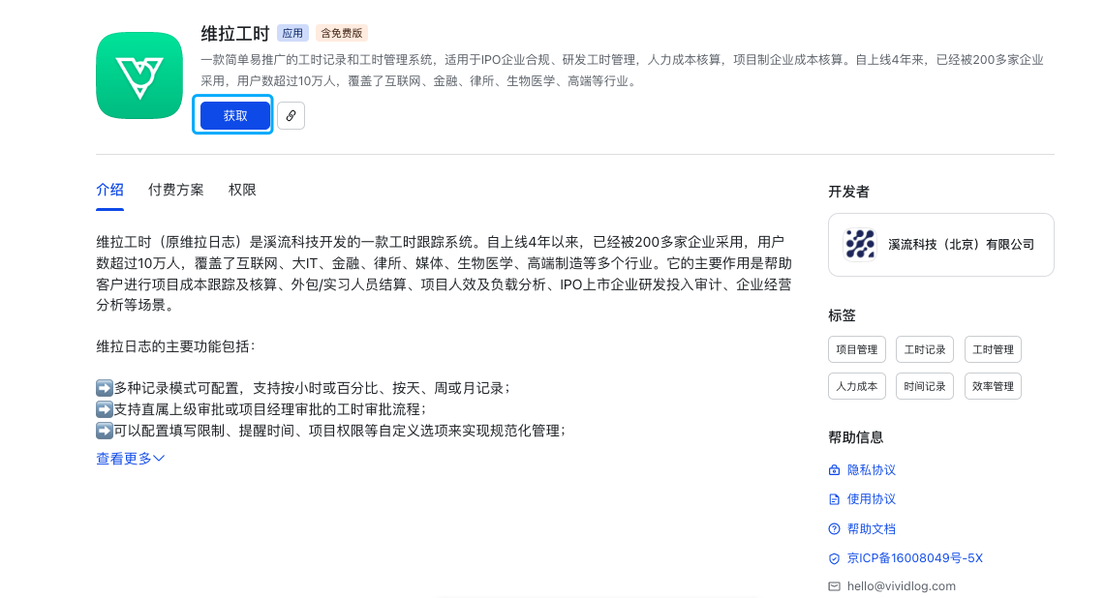Click the 开发者 section heading
The image size is (1105, 598).
(848, 192)
